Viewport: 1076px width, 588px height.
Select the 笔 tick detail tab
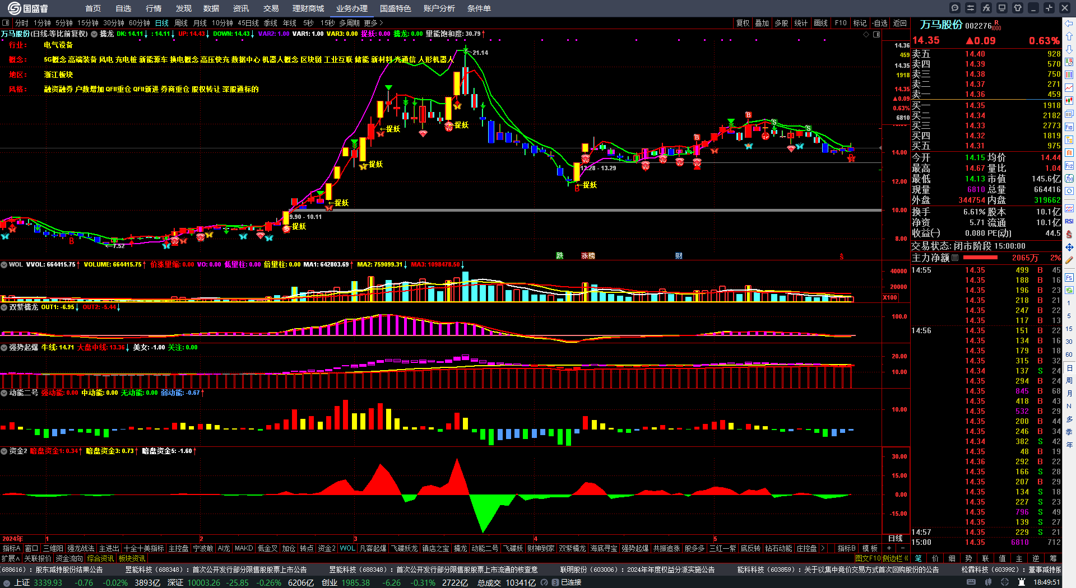919,558
